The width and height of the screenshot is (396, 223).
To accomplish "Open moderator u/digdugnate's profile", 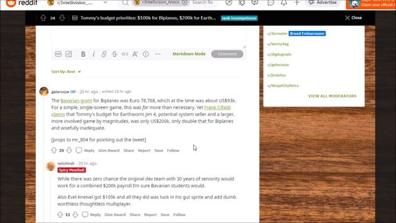I will click(279, 55).
